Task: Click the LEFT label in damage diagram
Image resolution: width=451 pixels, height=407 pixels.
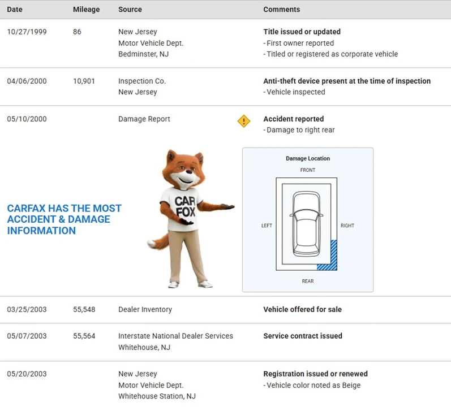Action: click(x=267, y=226)
